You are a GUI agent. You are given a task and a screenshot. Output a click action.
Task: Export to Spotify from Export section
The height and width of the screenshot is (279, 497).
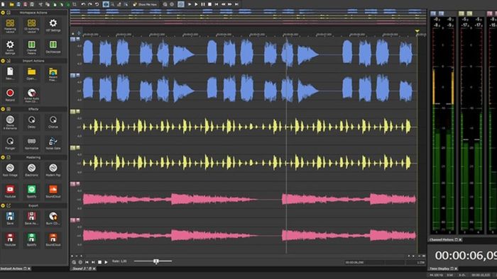pyautogui.click(x=31, y=239)
